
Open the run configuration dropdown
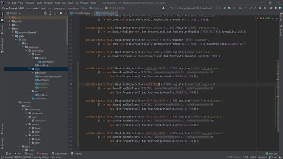196,8
